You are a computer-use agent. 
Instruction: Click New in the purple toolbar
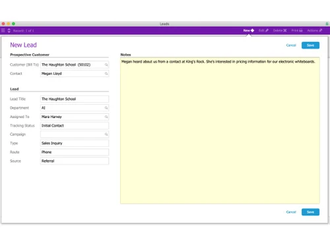point(249,30)
